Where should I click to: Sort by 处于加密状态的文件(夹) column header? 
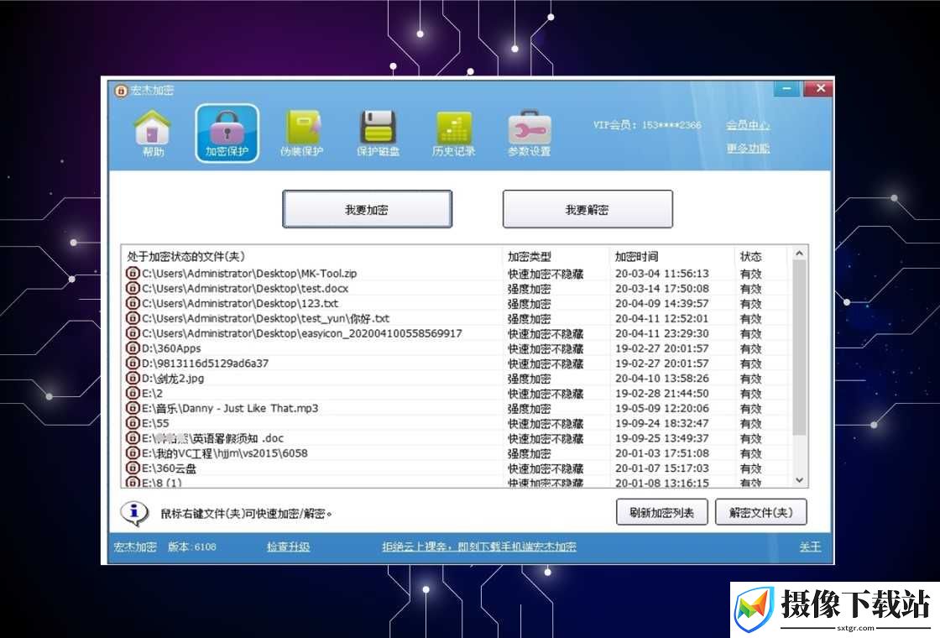click(311, 257)
